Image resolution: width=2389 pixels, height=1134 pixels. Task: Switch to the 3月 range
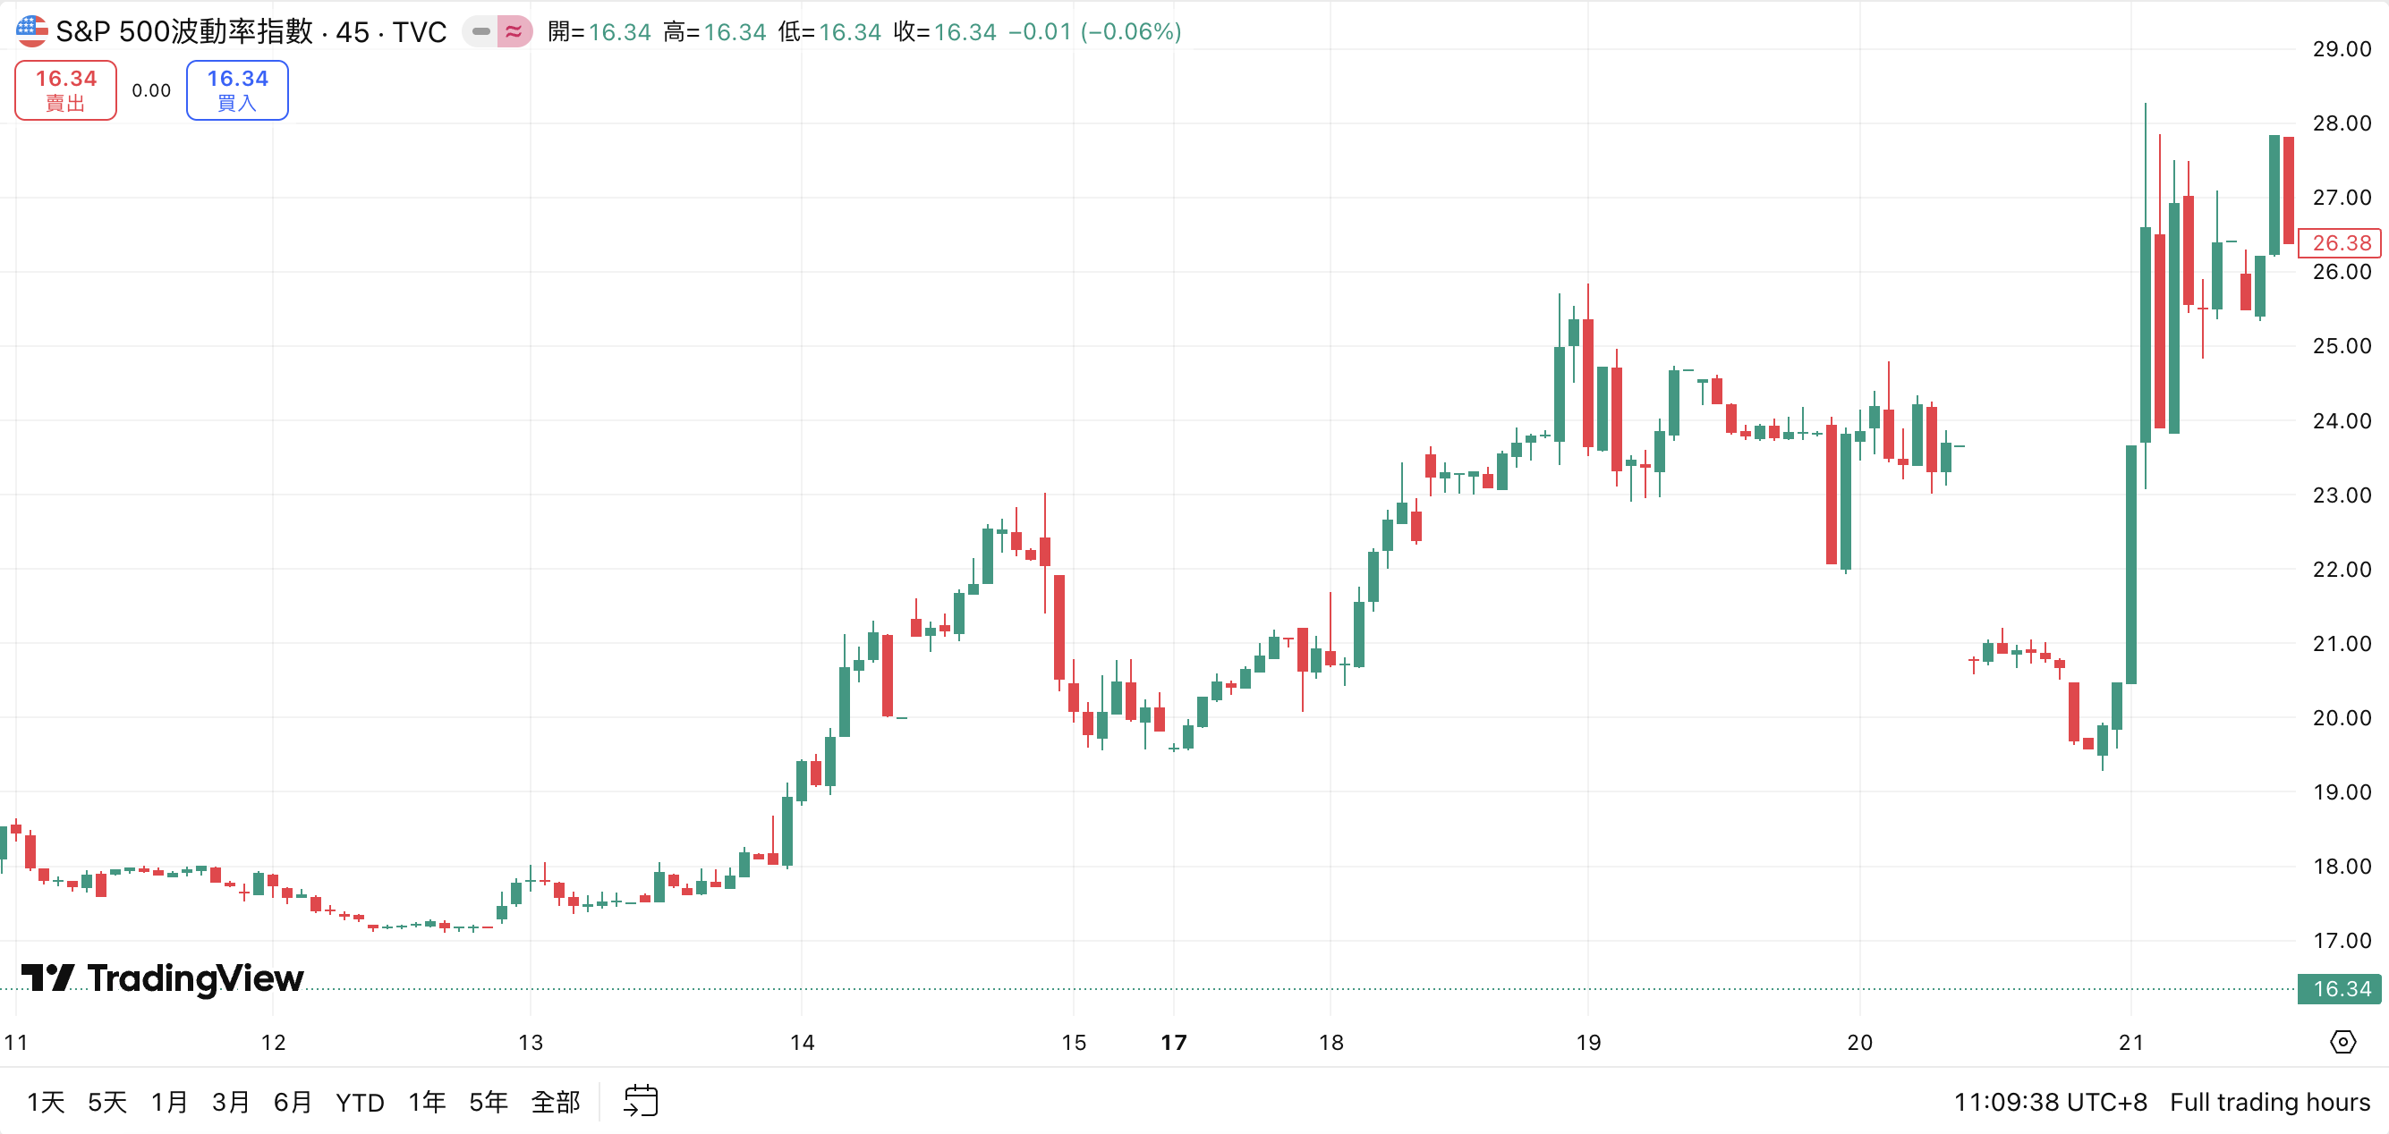pyautogui.click(x=230, y=1102)
